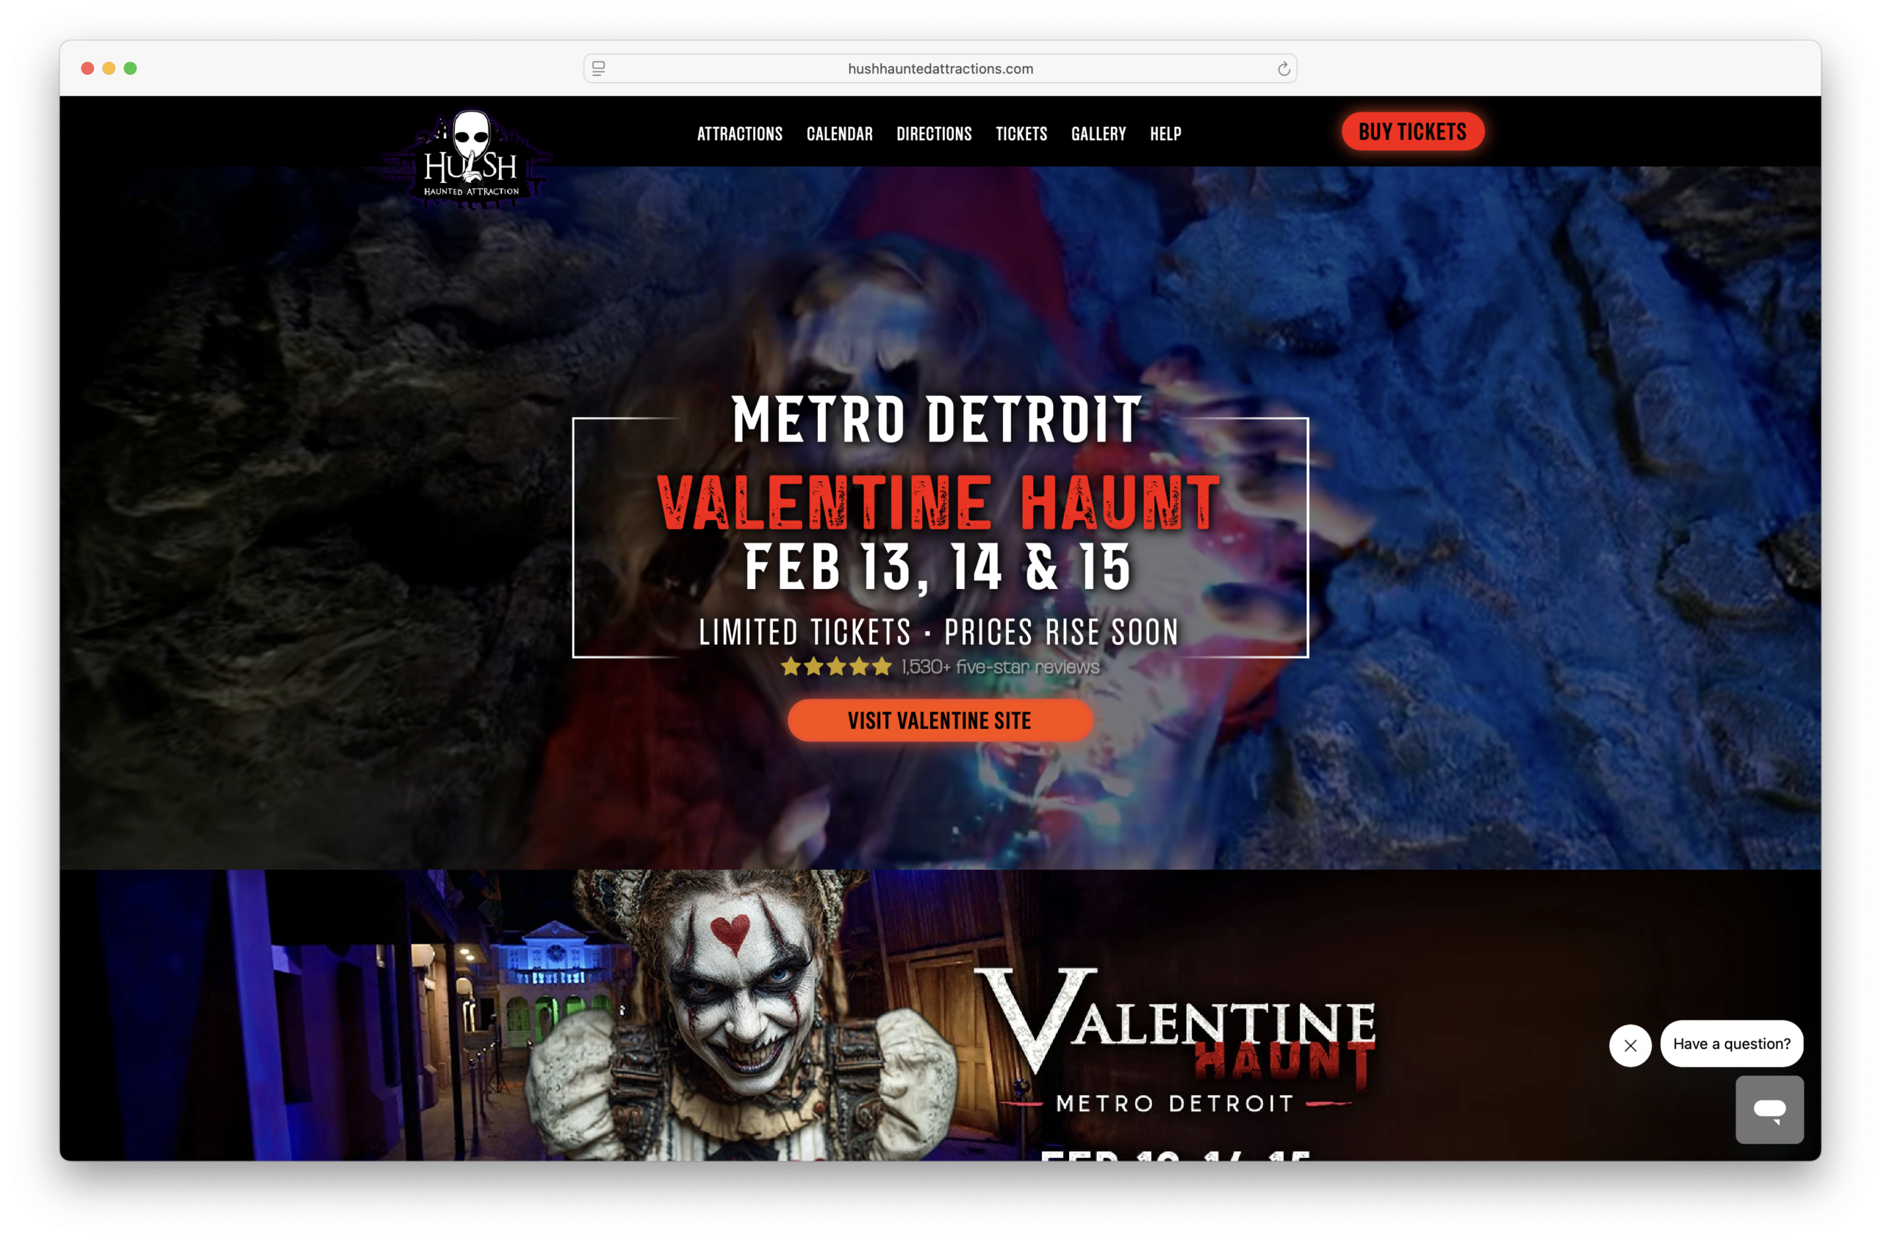Open the Tickets menu item
The width and height of the screenshot is (1881, 1240).
point(1021,134)
